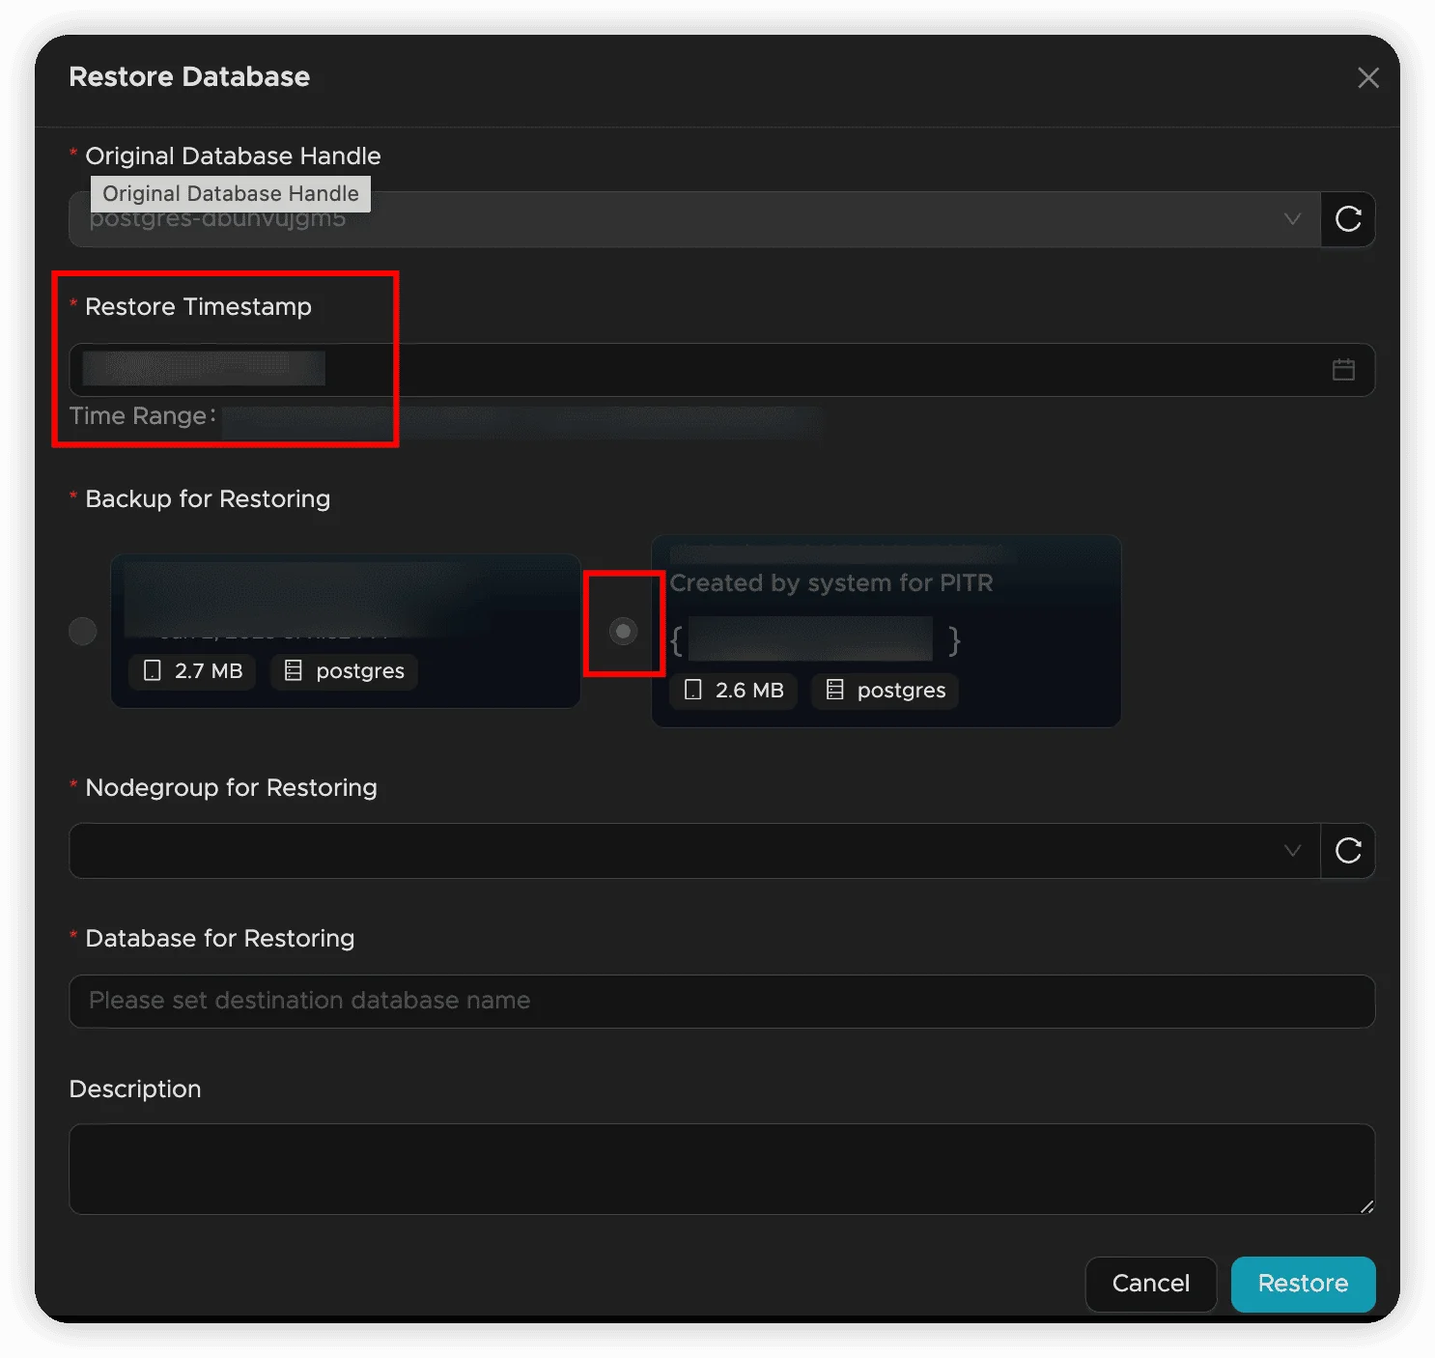1435x1358 pixels.
Task: Select the 2.7 MB backup radio button
Action: tap(83, 632)
